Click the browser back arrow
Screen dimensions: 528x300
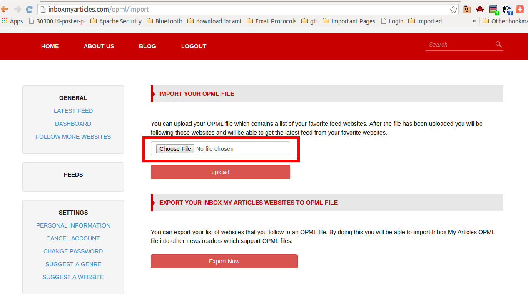pyautogui.click(x=5, y=9)
